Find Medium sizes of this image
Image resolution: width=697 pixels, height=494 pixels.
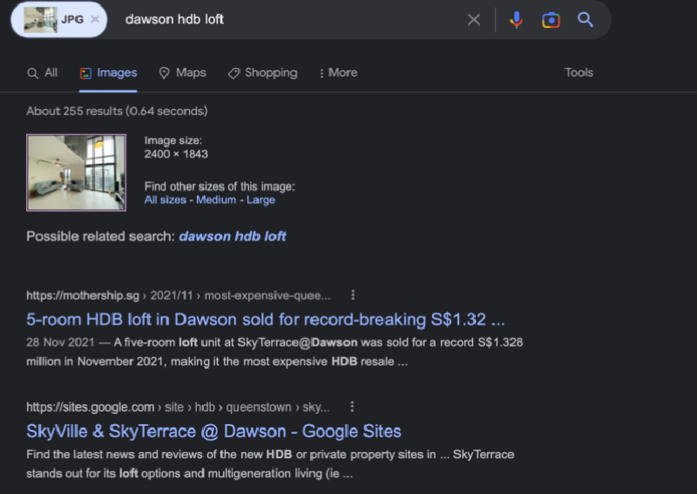click(215, 200)
